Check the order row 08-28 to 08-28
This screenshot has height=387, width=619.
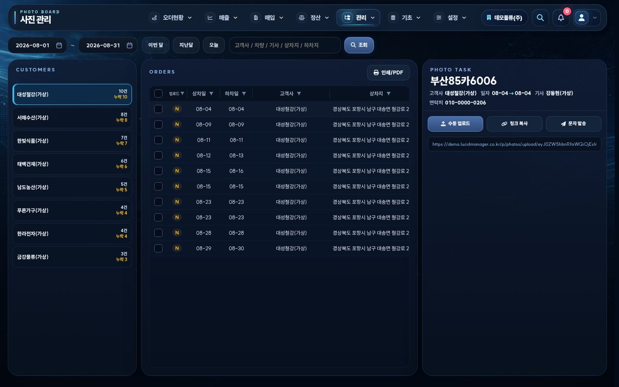158,233
